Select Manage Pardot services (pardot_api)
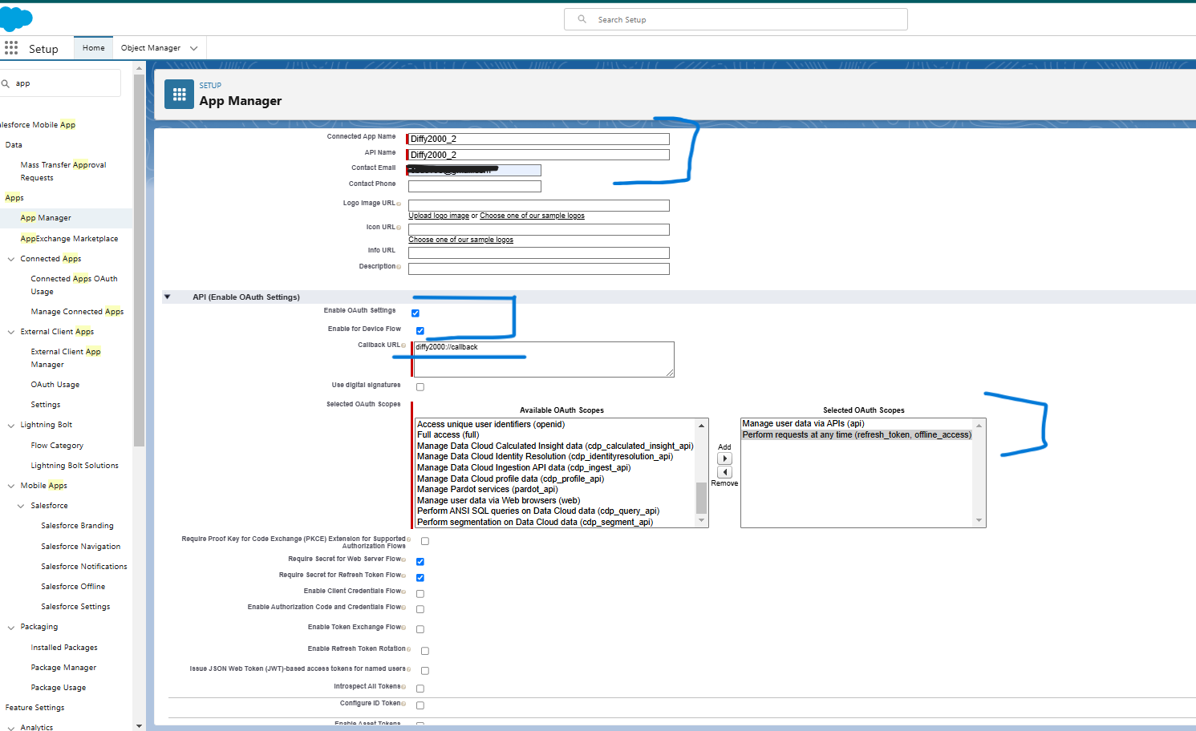 tap(487, 489)
